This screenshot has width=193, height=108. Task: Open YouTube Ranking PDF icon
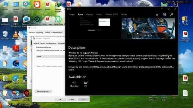tap(185, 37)
